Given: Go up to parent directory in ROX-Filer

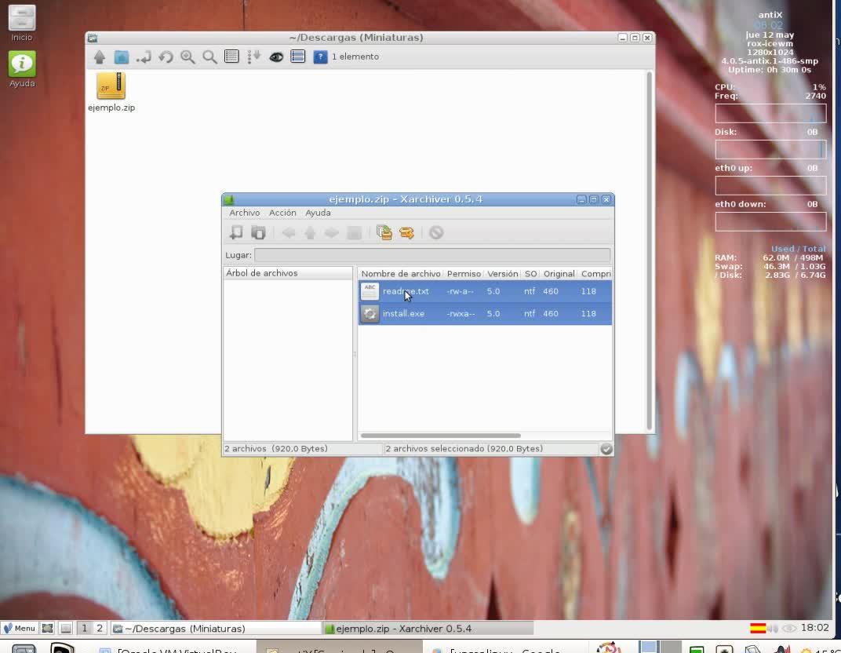Looking at the screenshot, I should [100, 57].
